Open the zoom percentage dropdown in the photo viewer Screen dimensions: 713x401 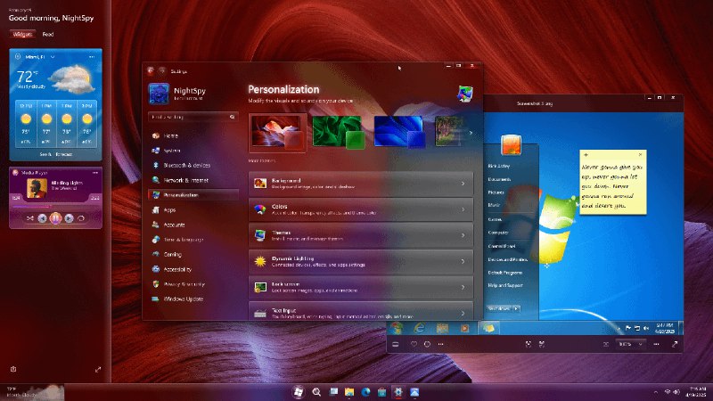tap(630, 344)
